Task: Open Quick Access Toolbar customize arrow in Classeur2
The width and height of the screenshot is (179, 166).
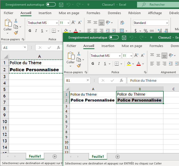Action: tap(151, 38)
